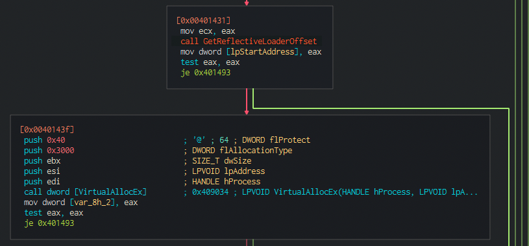529x246 pixels.
Task: Follow je 0x401493 in the lower block
Action: [x=49, y=223]
